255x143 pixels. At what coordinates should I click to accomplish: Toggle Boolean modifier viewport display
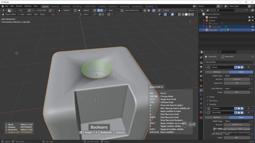239,108
